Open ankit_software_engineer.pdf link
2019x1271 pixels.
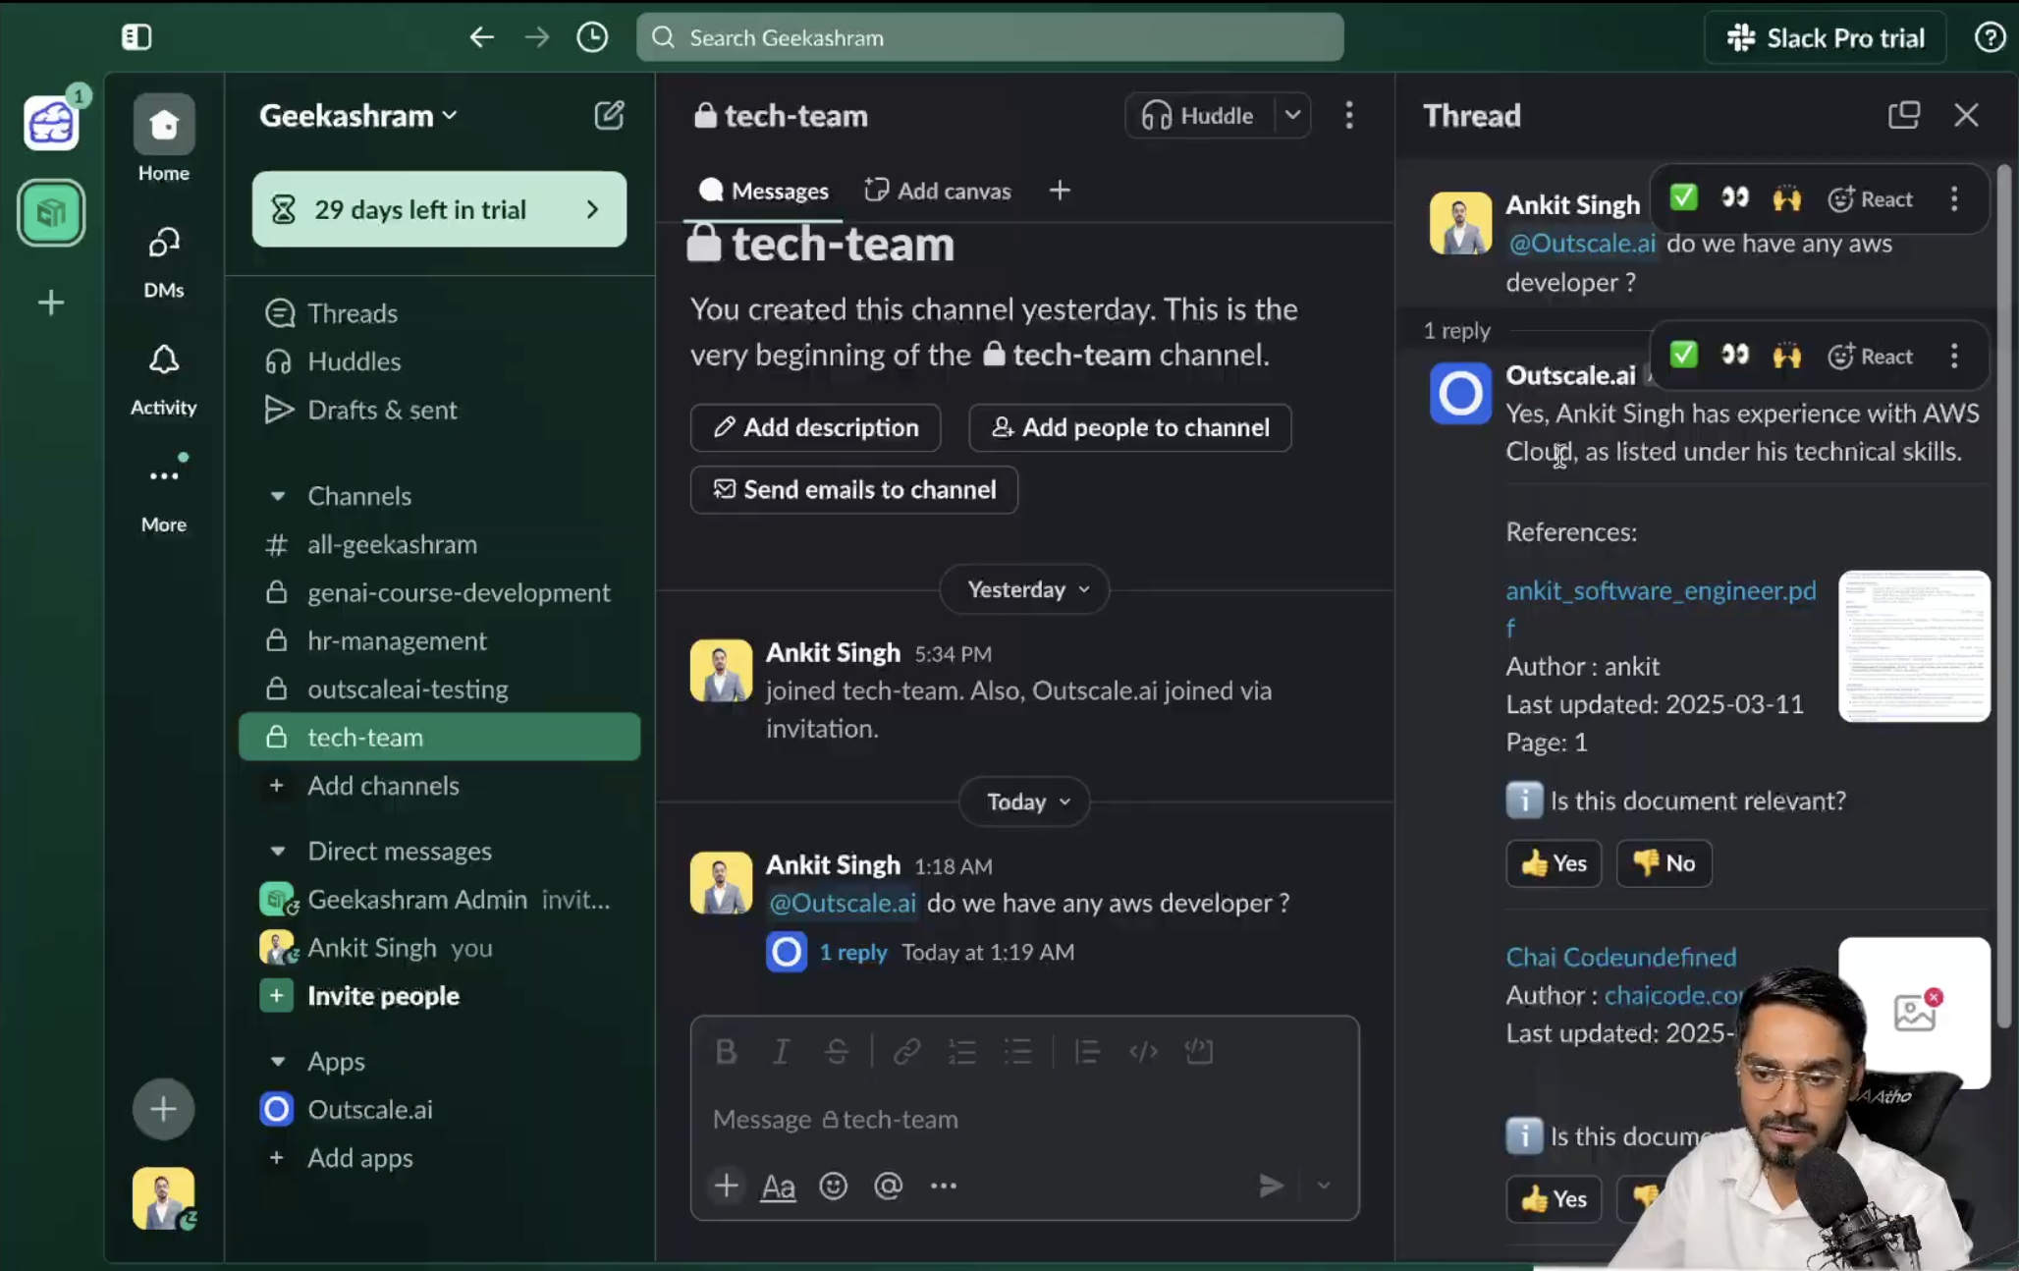[x=1661, y=608]
